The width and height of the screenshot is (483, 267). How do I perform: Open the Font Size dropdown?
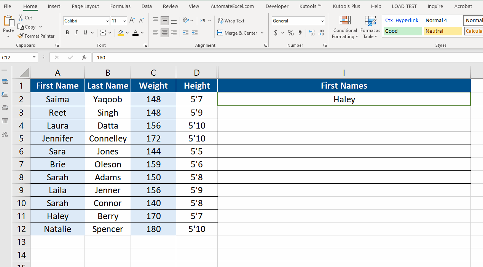point(125,20)
